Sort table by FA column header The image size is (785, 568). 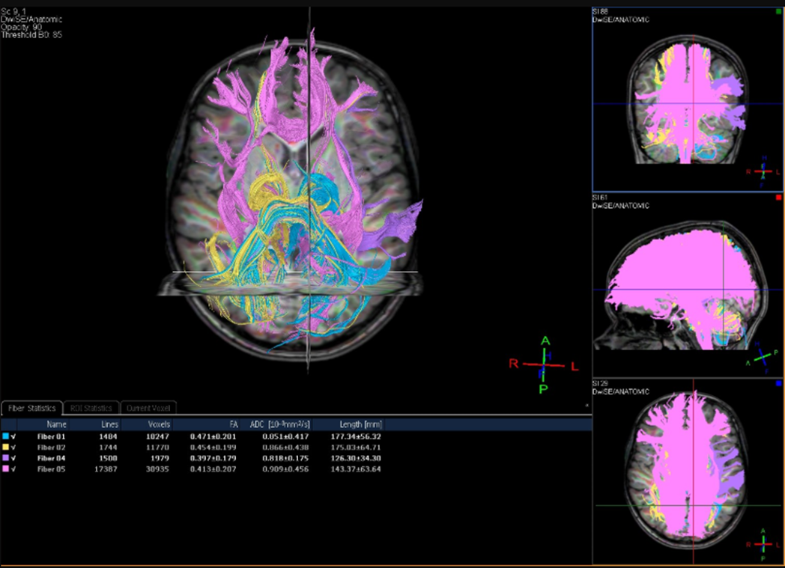coord(233,424)
